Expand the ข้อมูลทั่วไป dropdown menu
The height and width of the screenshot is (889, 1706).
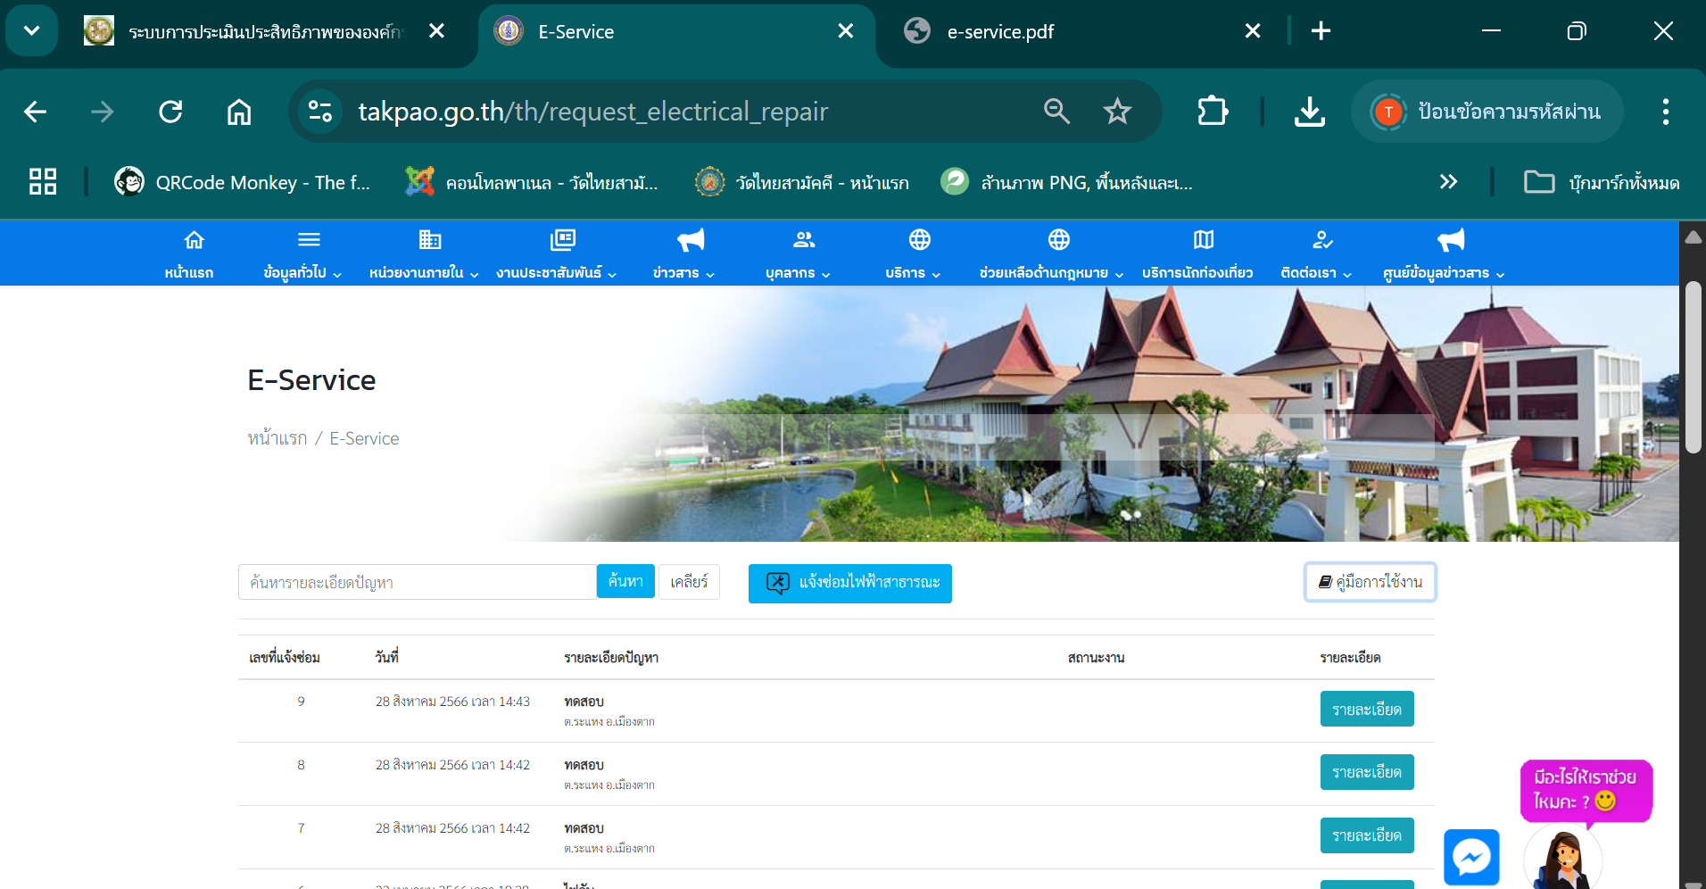click(x=302, y=254)
